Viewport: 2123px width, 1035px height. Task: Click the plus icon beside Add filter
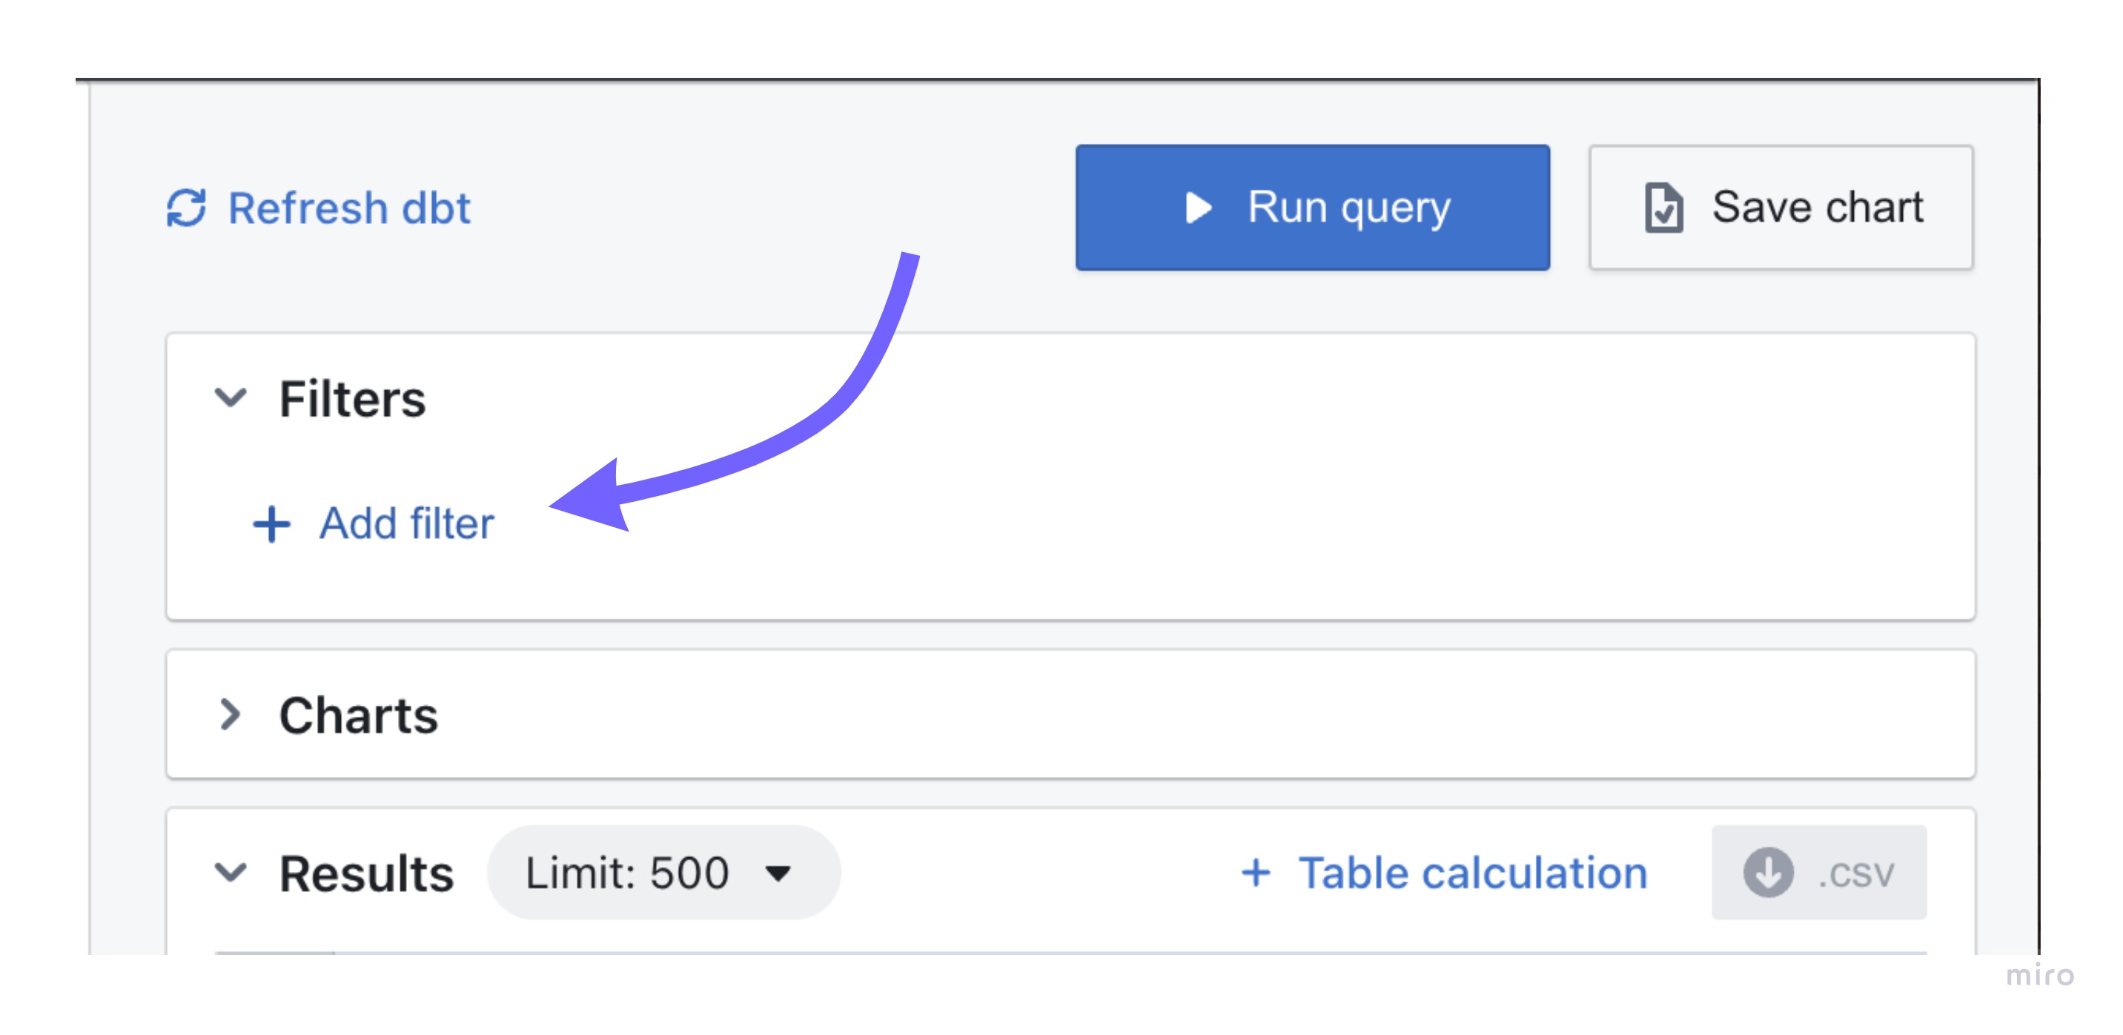click(271, 524)
